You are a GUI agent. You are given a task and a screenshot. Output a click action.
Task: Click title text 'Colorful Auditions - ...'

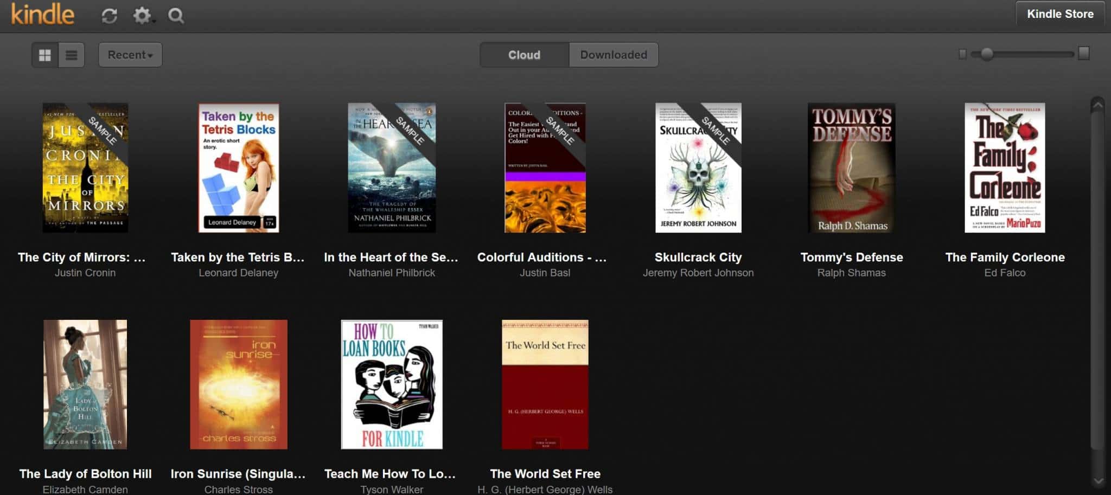tap(542, 257)
